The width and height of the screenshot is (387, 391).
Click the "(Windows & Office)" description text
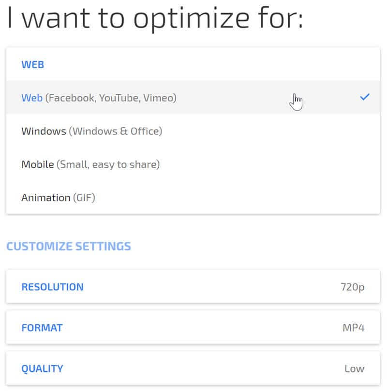(x=115, y=131)
